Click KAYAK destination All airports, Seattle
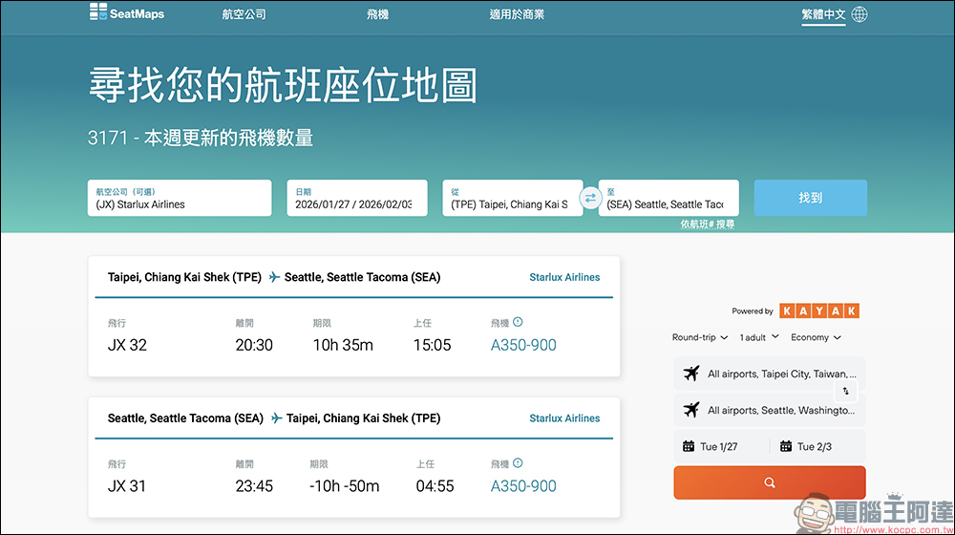This screenshot has width=955, height=535. click(x=769, y=410)
